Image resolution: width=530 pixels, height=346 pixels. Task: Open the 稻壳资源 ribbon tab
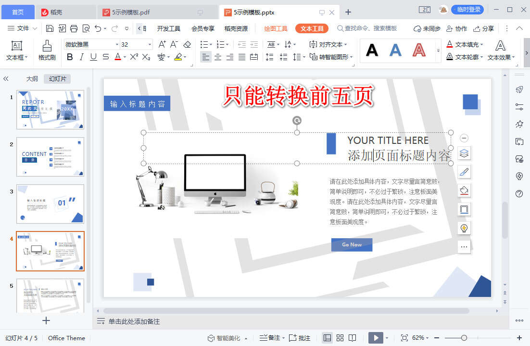(x=236, y=28)
